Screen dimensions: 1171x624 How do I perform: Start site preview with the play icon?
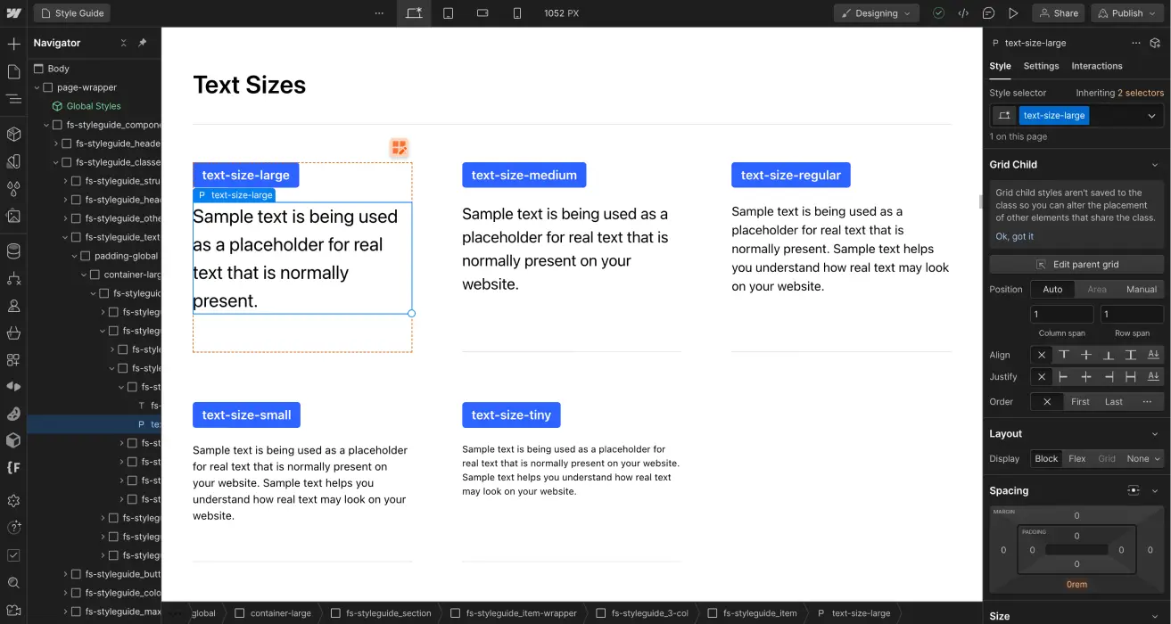pos(1014,12)
